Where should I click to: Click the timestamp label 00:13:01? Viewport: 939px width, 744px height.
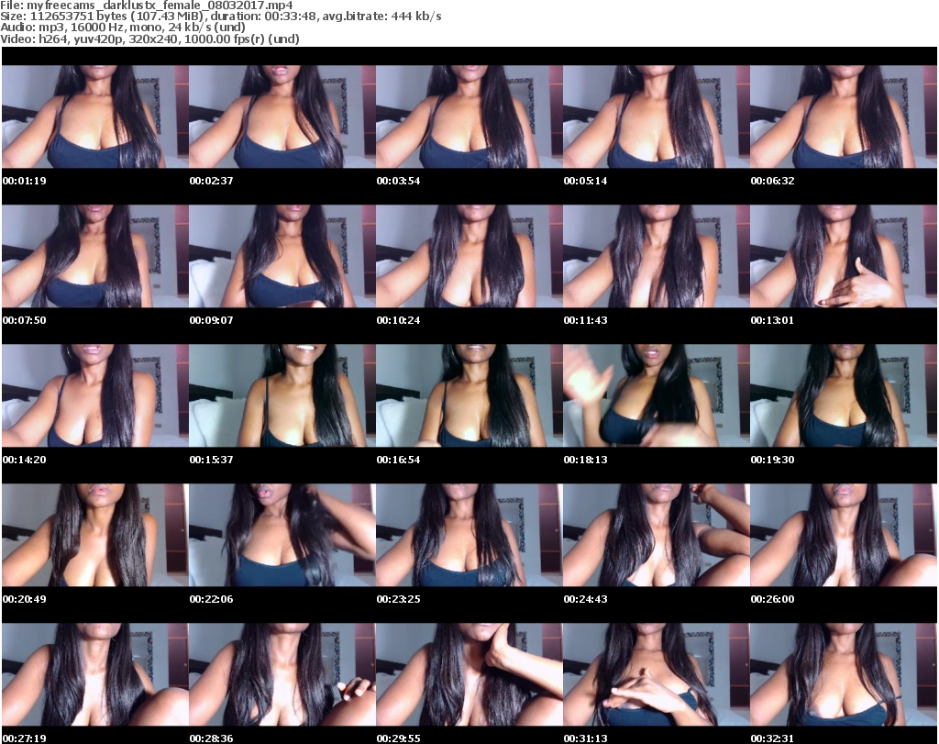click(772, 320)
